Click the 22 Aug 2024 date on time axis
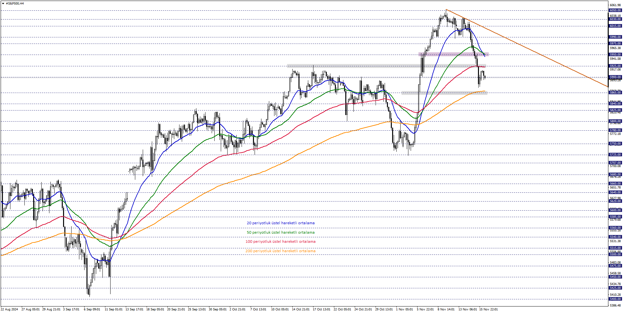The height and width of the screenshot is (313, 623). tap(9, 309)
